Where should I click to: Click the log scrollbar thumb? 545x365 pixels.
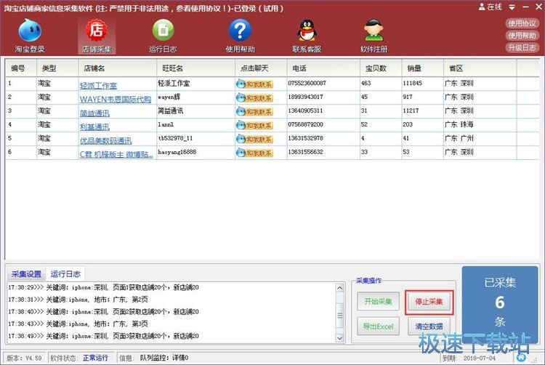point(339,316)
